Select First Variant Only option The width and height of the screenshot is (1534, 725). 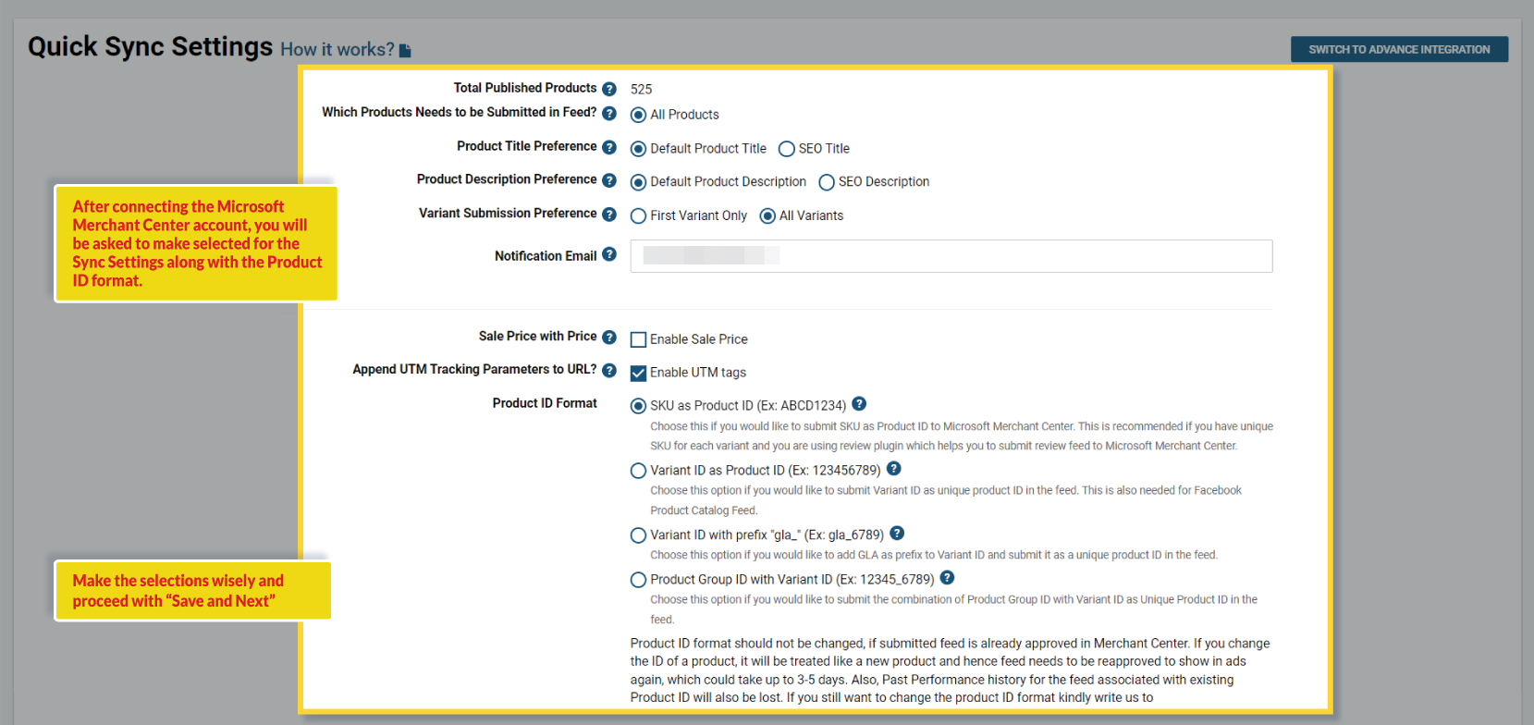click(638, 216)
